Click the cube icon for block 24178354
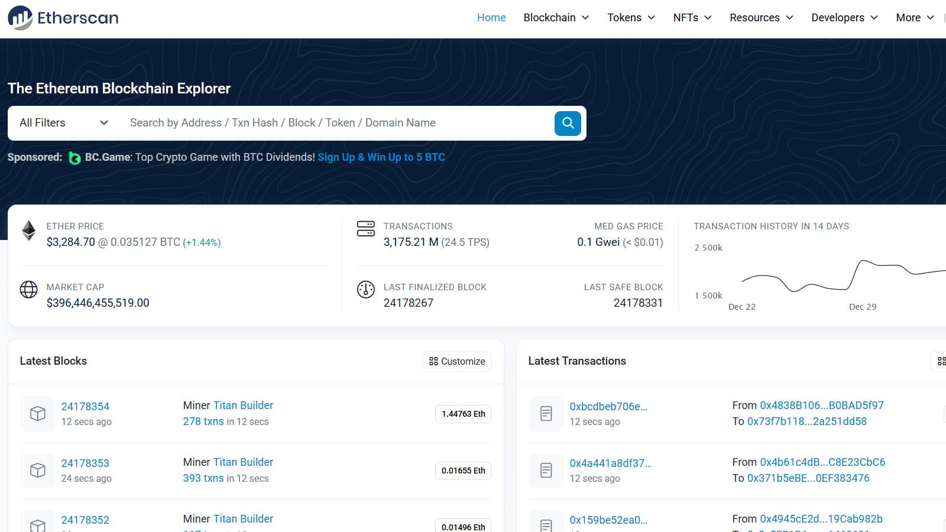Image resolution: width=946 pixels, height=532 pixels. [x=38, y=413]
